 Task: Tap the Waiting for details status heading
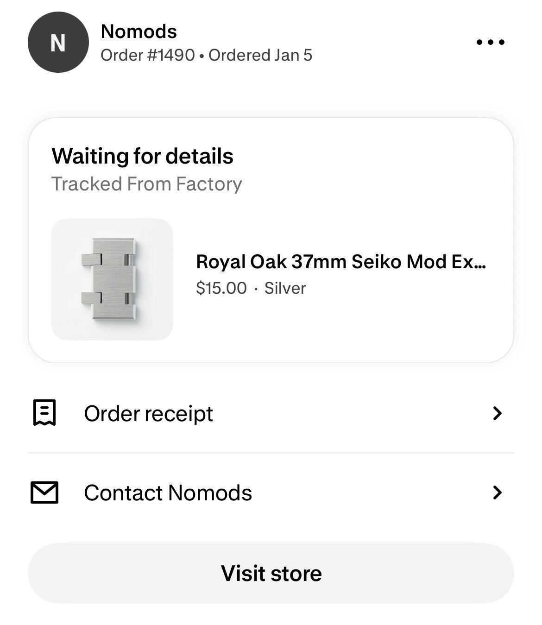click(x=142, y=156)
